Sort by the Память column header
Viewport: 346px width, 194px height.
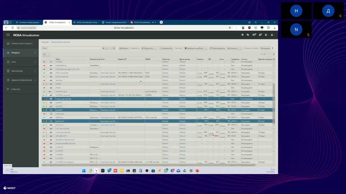200,59
